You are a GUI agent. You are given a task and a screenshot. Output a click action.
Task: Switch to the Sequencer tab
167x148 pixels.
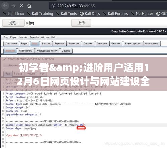74,44
